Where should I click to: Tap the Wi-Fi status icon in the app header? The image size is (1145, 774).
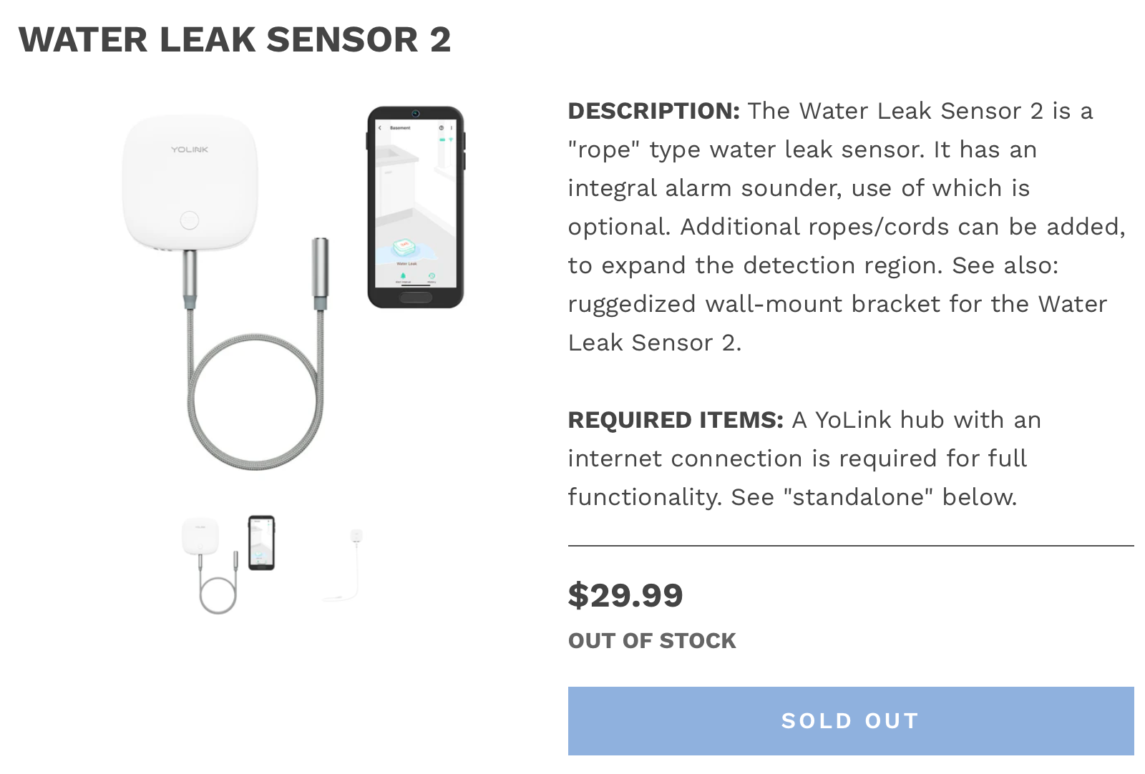coord(451,139)
